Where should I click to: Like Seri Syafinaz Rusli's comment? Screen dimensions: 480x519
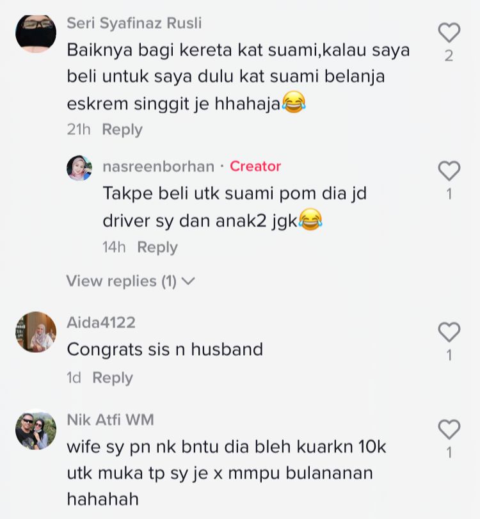click(x=449, y=33)
